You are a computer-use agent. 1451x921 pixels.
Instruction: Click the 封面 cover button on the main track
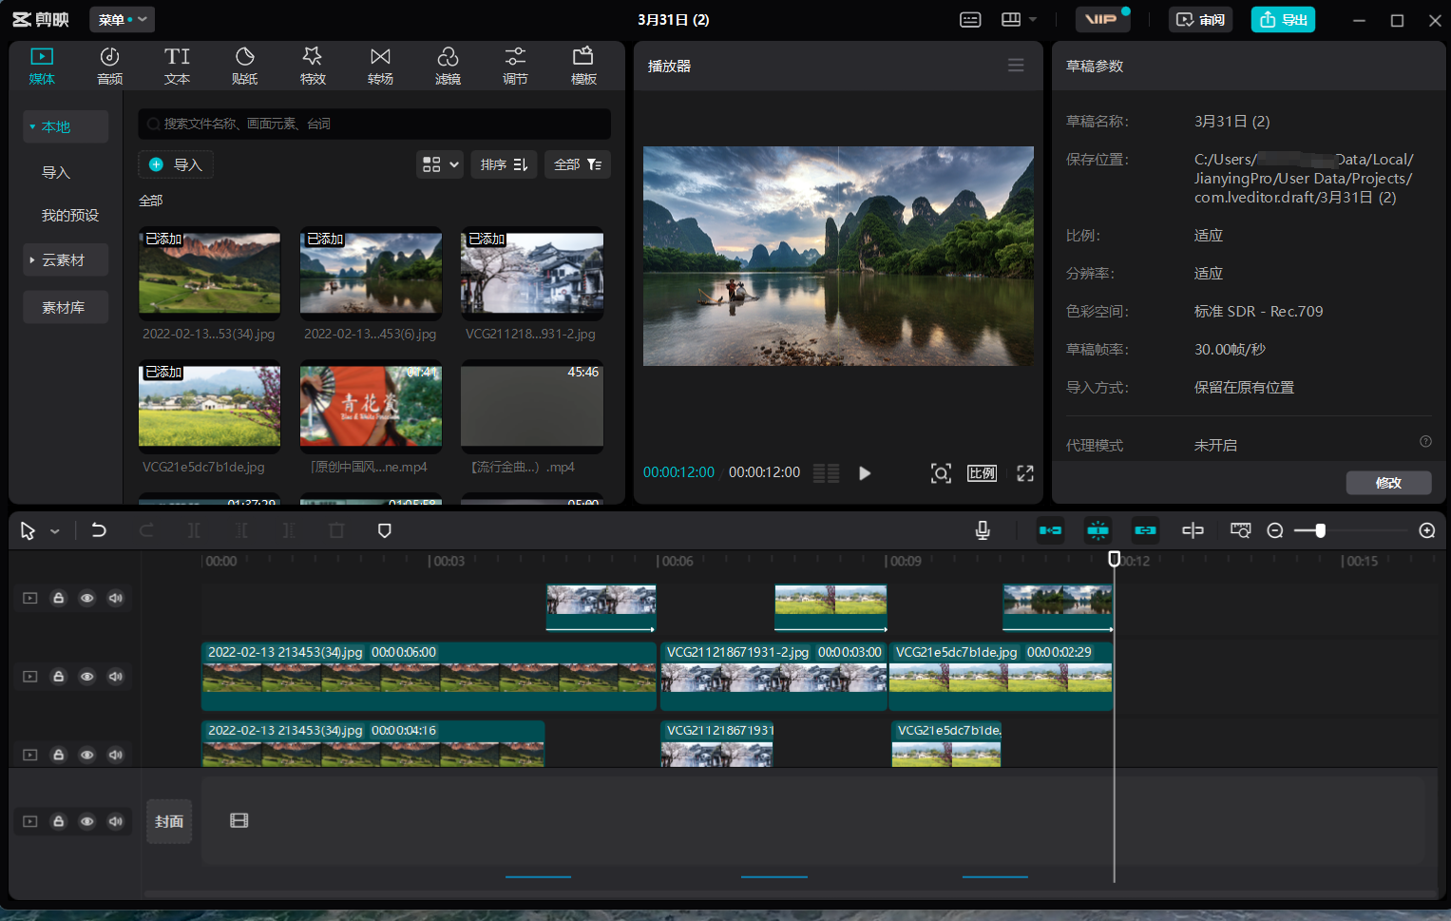click(169, 821)
